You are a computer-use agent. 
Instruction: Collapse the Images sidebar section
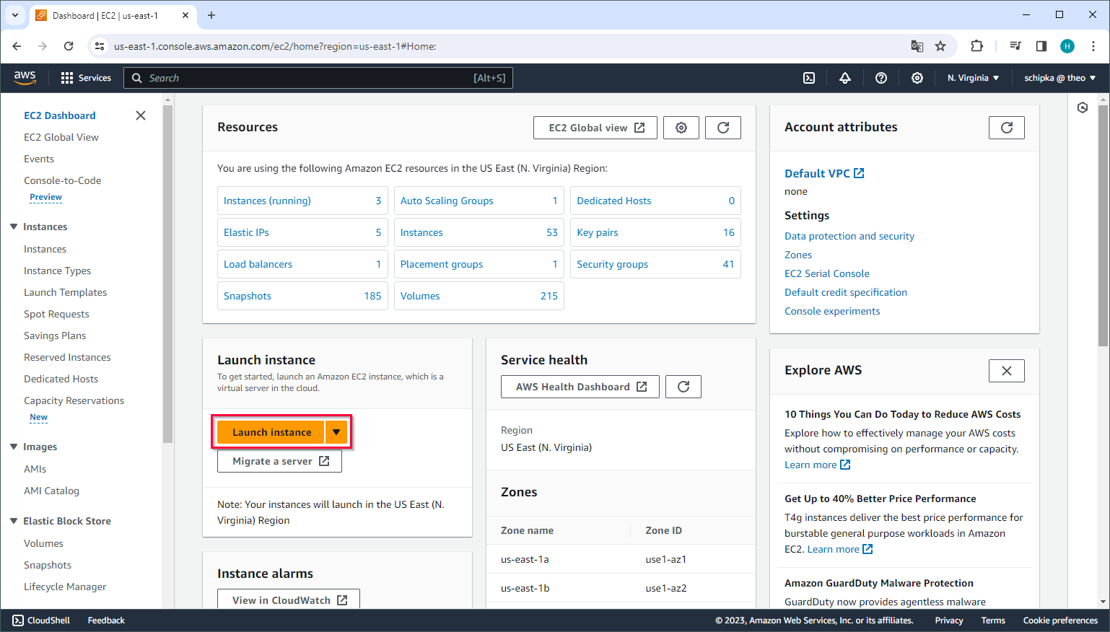(14, 447)
